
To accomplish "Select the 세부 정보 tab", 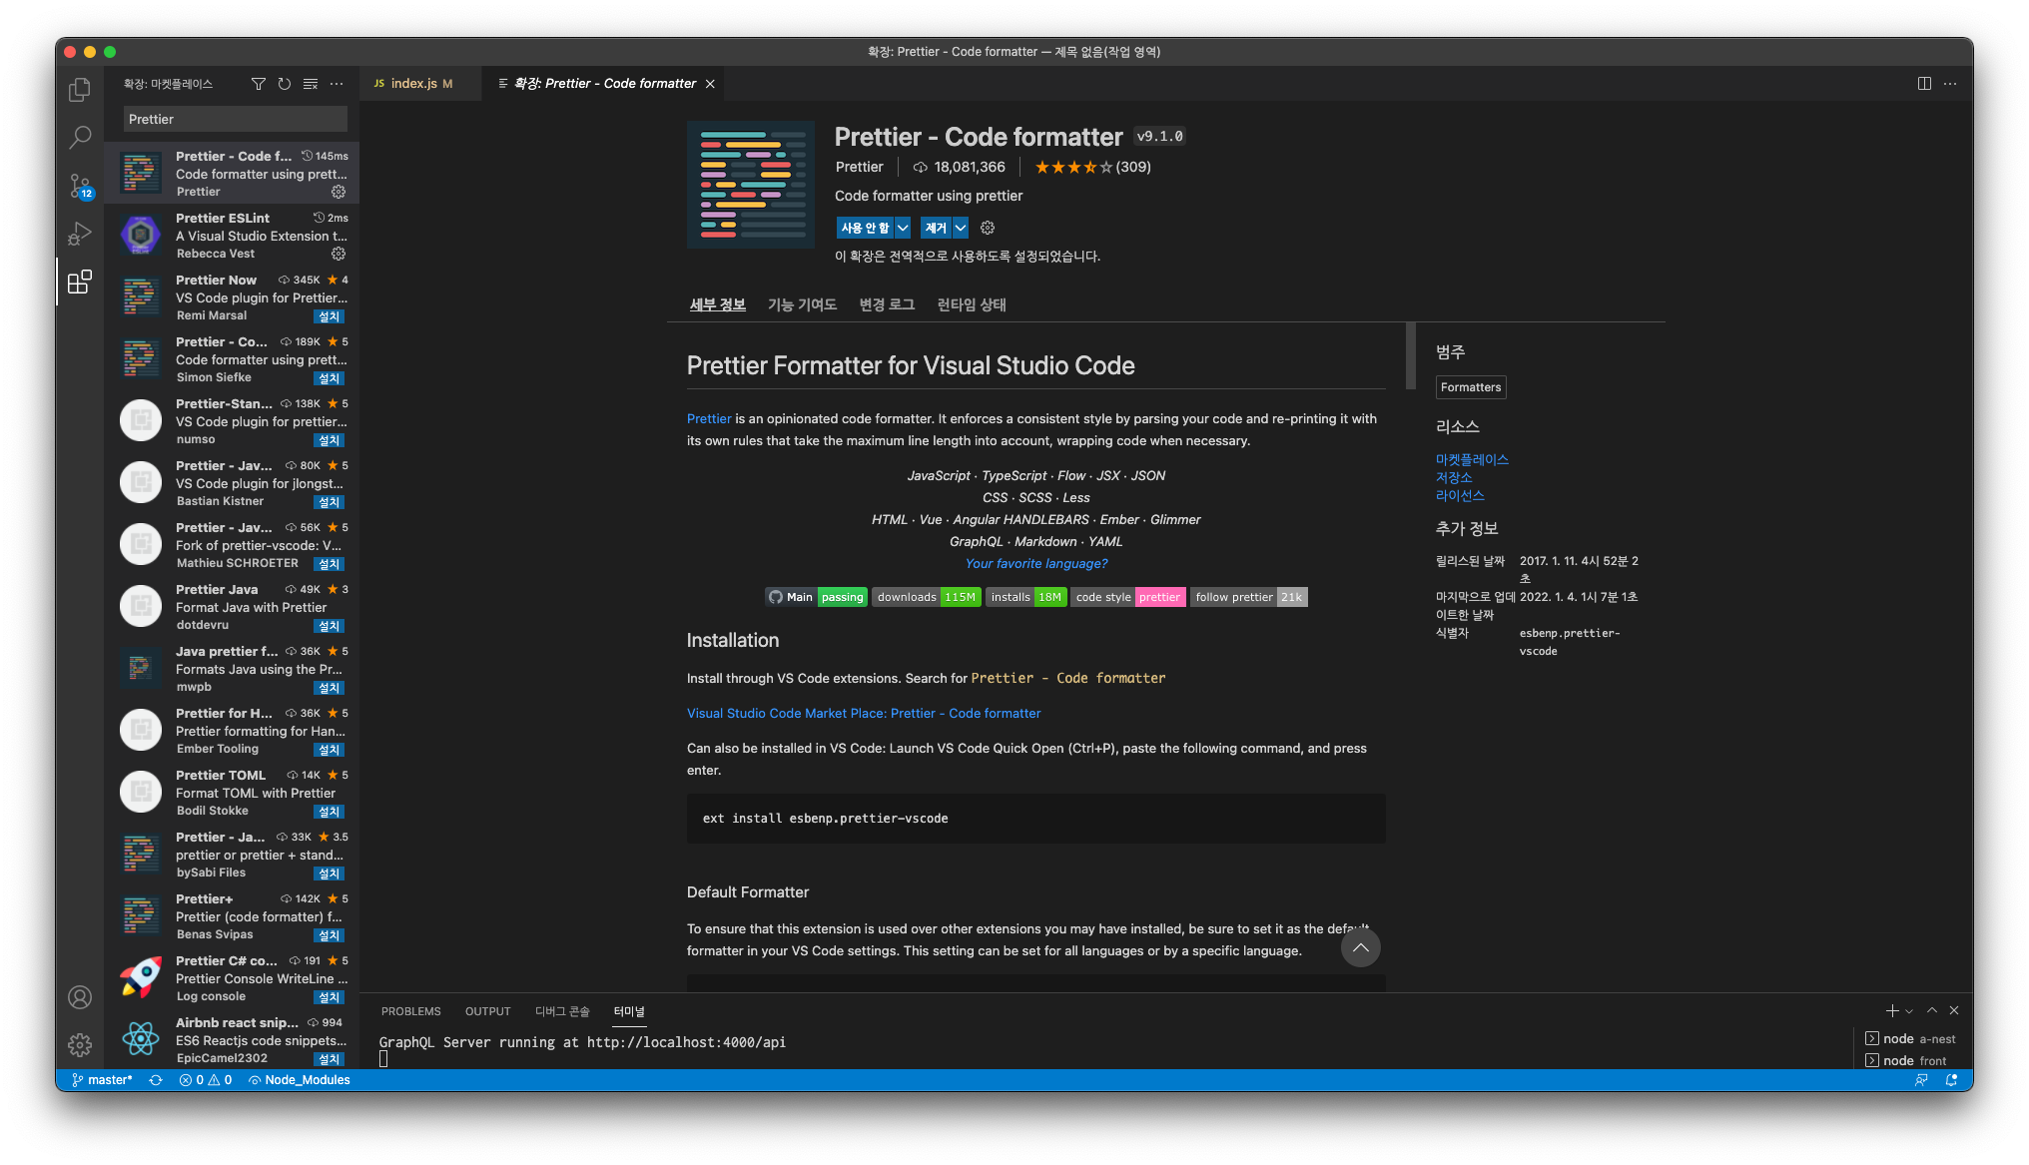I will click(718, 304).
